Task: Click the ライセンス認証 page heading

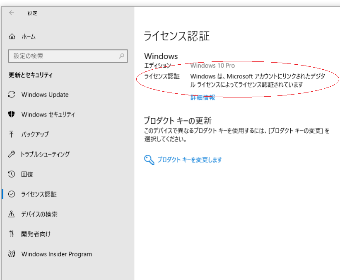Action: pos(176,36)
